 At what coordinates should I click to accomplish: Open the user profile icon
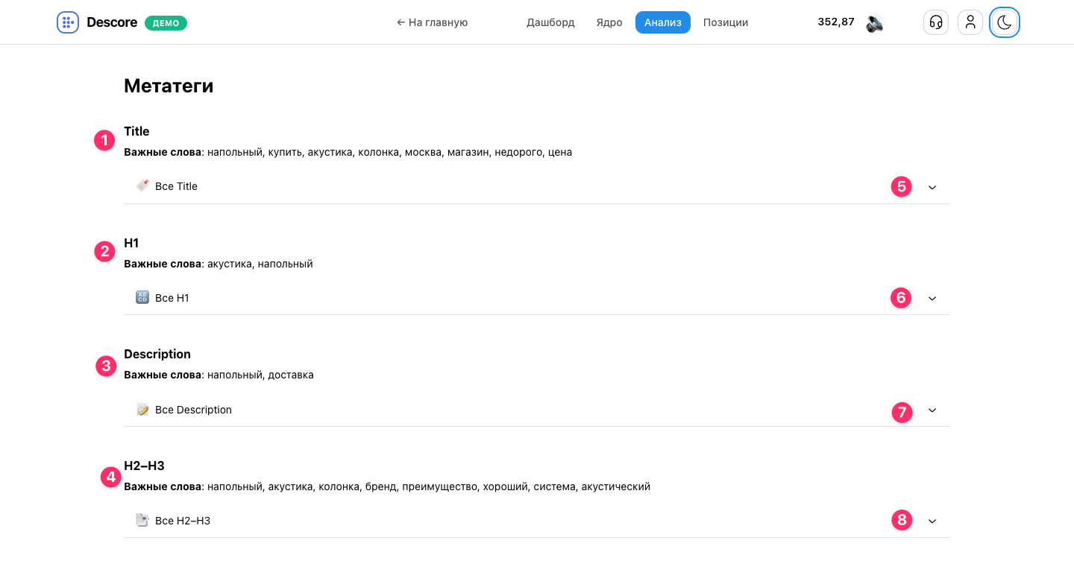(x=970, y=22)
